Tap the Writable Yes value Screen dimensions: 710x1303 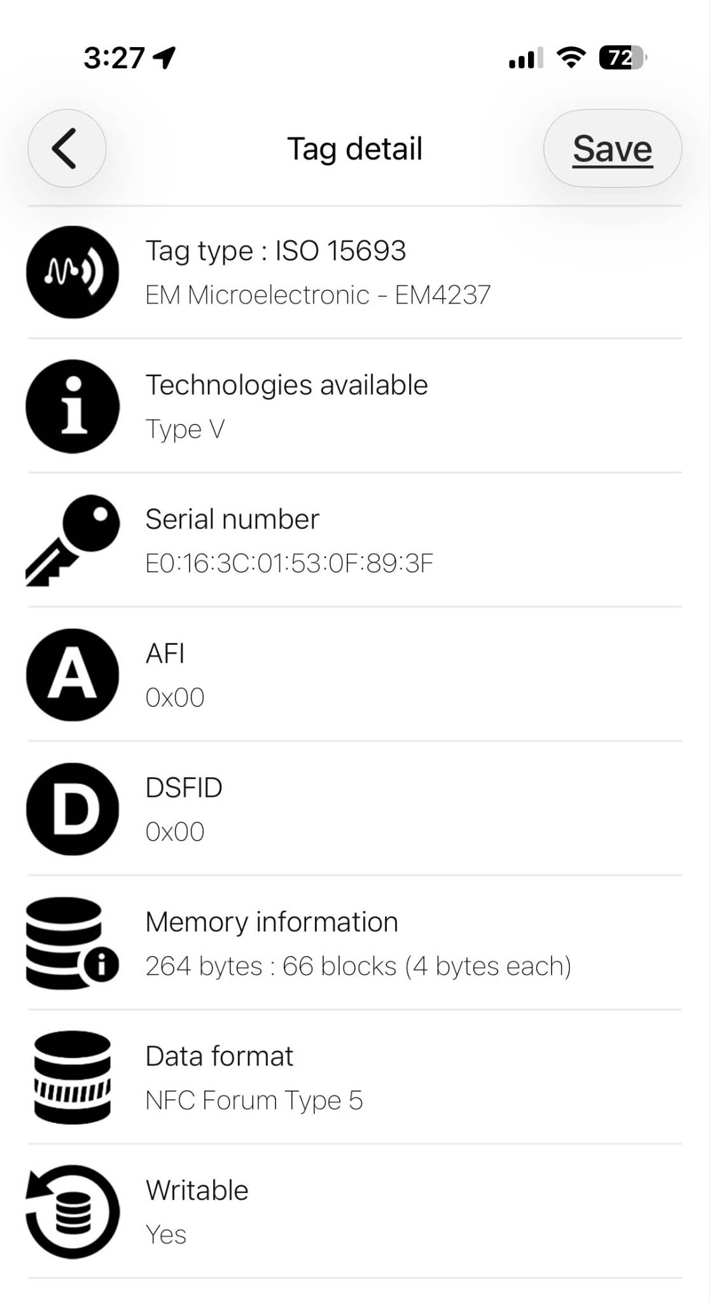(x=166, y=1235)
